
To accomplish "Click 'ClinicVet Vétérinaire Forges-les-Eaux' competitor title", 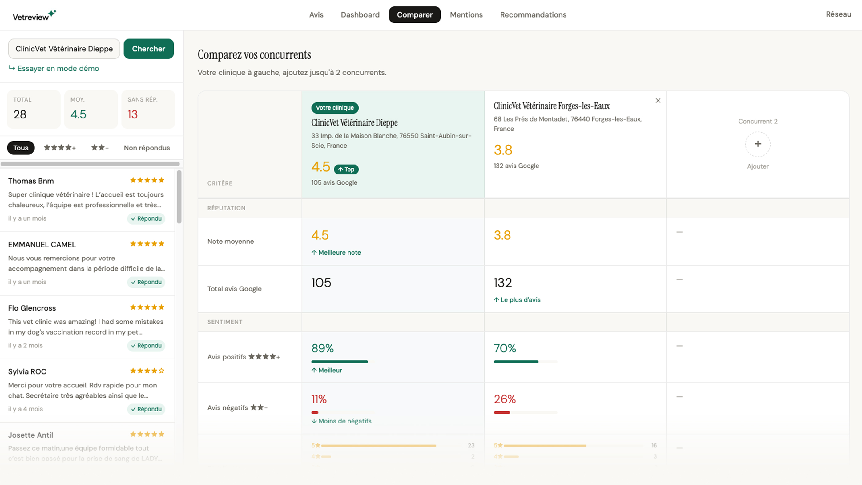I will pyautogui.click(x=552, y=106).
